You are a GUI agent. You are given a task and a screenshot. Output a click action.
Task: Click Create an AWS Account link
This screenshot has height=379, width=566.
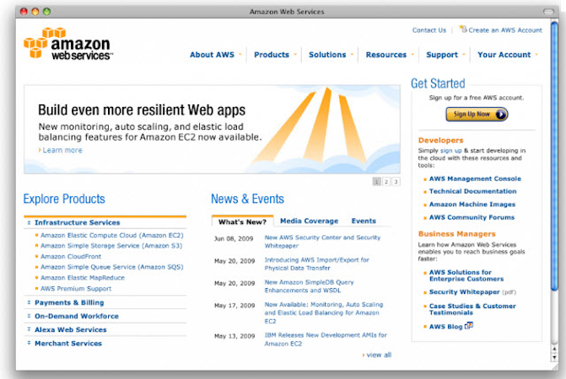(505, 30)
